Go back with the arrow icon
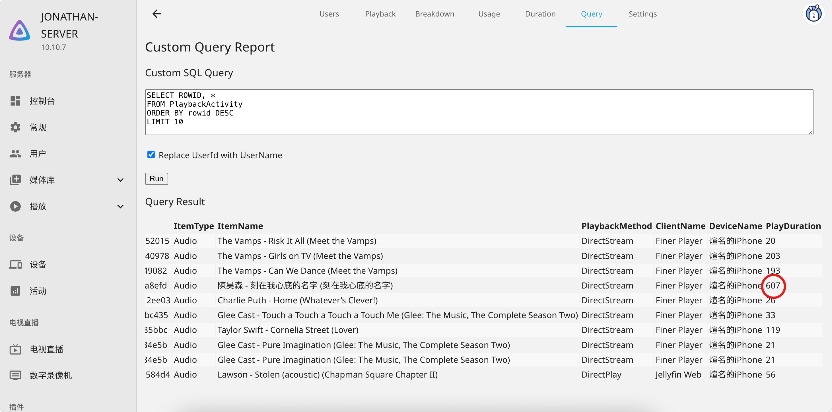The height and width of the screenshot is (412, 832). click(x=157, y=14)
